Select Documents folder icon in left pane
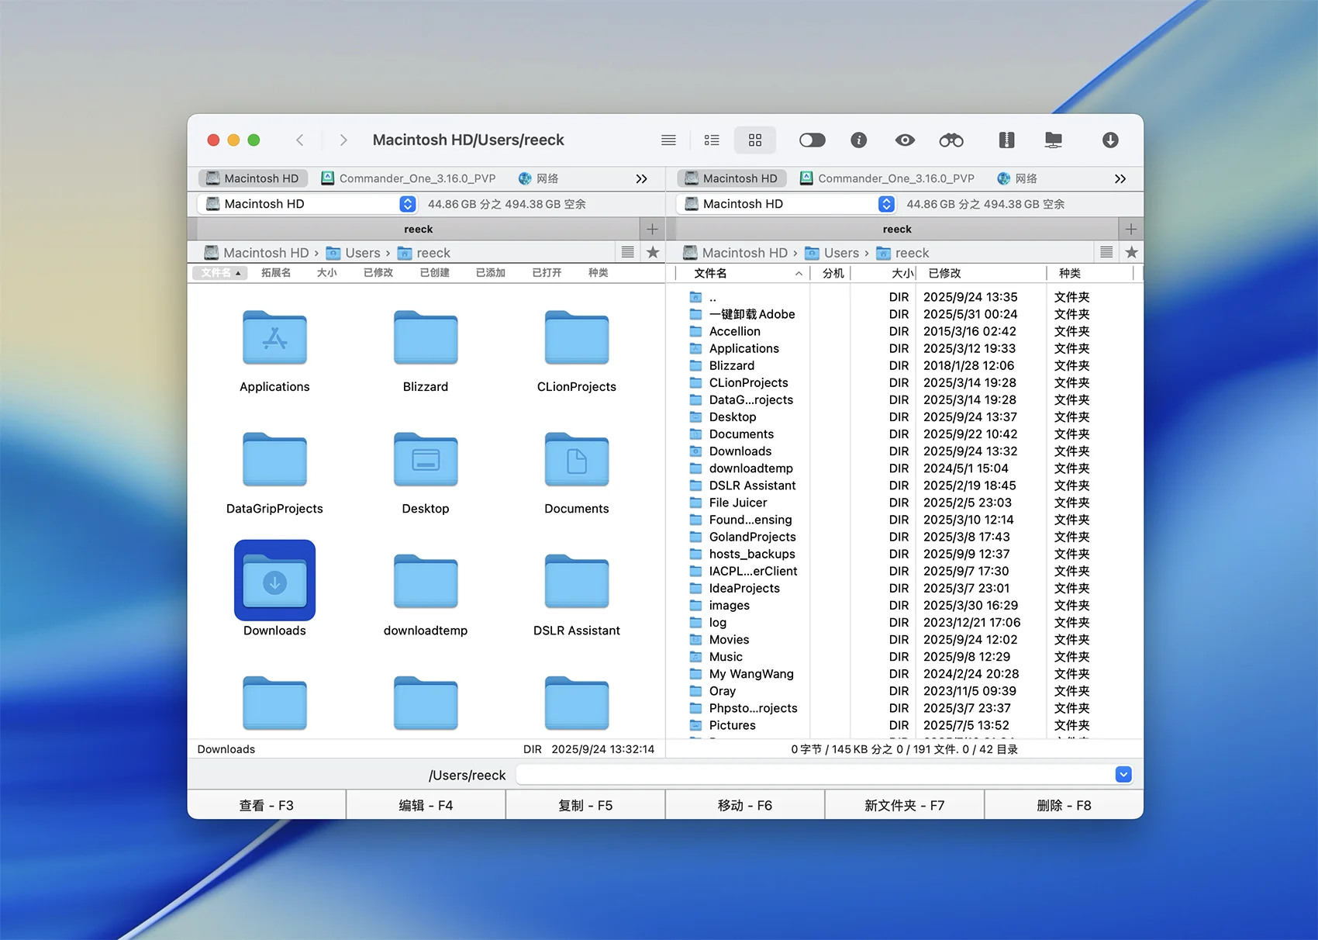Image resolution: width=1318 pixels, height=940 pixels. click(x=577, y=460)
